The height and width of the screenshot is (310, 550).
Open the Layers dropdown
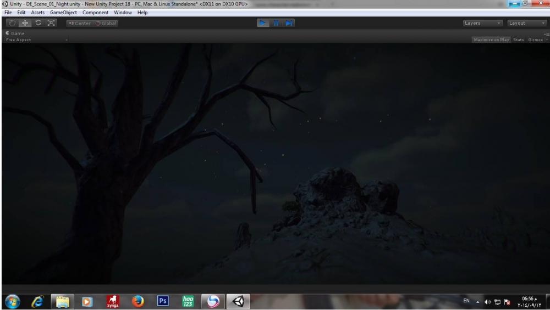(482, 23)
